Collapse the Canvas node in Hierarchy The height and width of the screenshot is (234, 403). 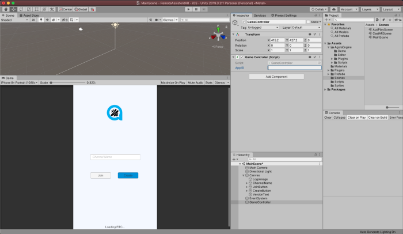[243, 175]
